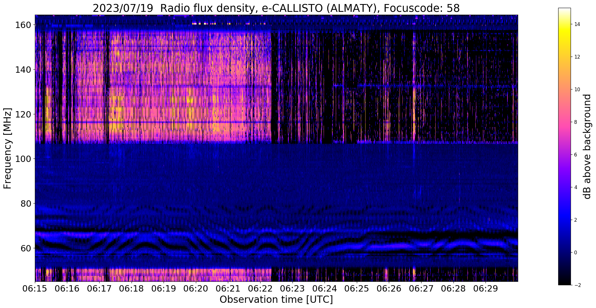Image resolution: width=596 pixels, height=308 pixels.
Task: Click the '06:21' time axis label
Action: click(228, 289)
